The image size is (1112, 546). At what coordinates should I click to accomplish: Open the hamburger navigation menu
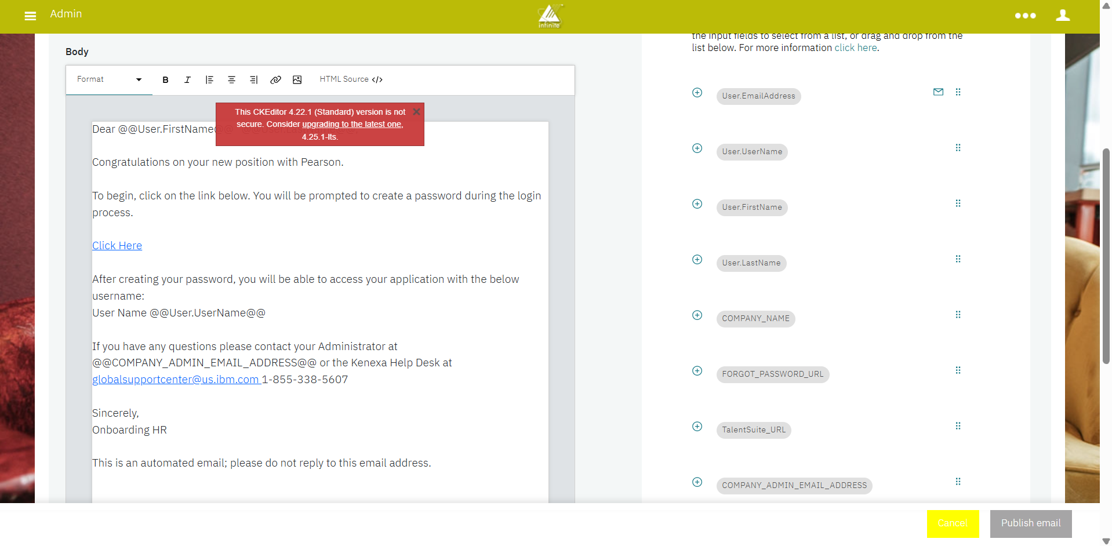click(30, 16)
